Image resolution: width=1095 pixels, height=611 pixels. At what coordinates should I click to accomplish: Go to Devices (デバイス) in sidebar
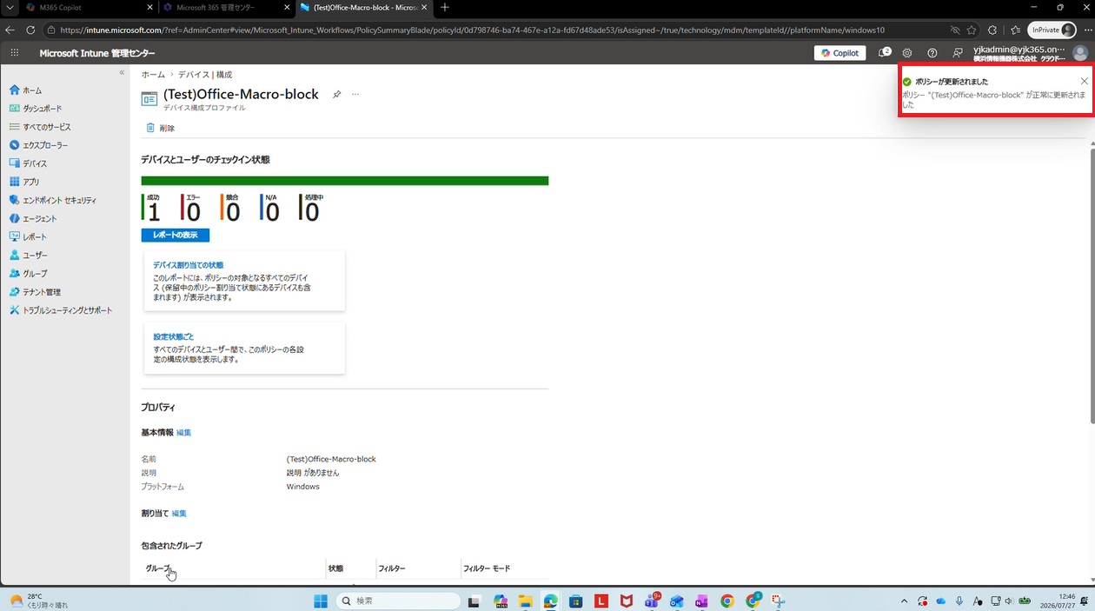(x=29, y=163)
